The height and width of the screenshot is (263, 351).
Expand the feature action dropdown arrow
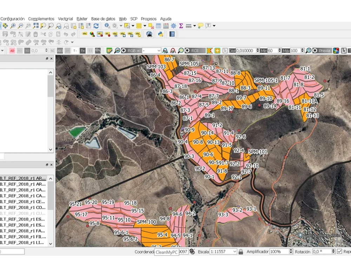click(121, 26)
